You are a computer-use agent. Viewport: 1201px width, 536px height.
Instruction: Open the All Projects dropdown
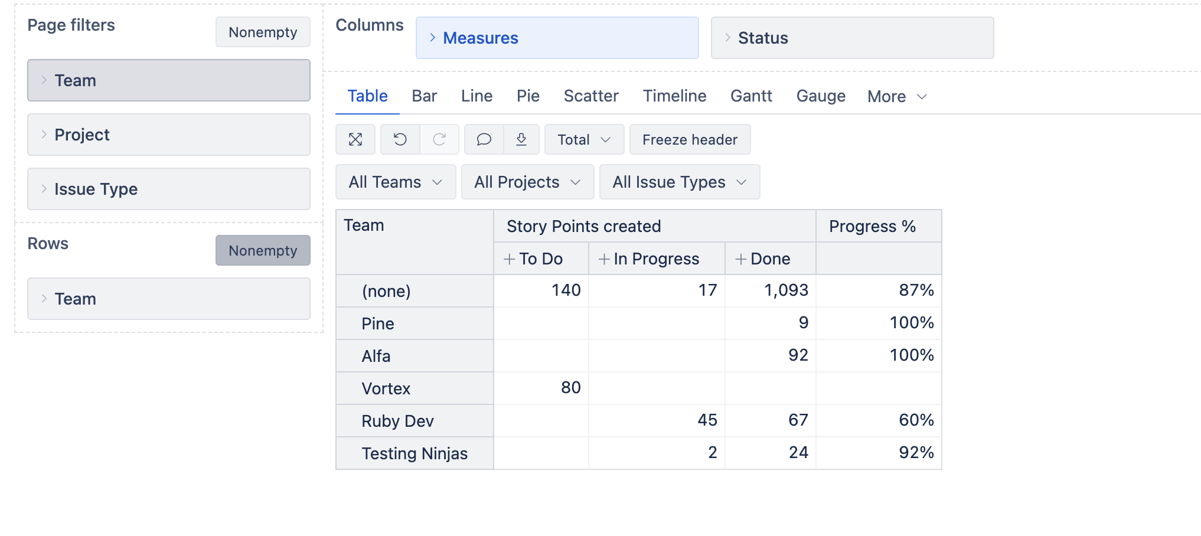[x=527, y=182]
